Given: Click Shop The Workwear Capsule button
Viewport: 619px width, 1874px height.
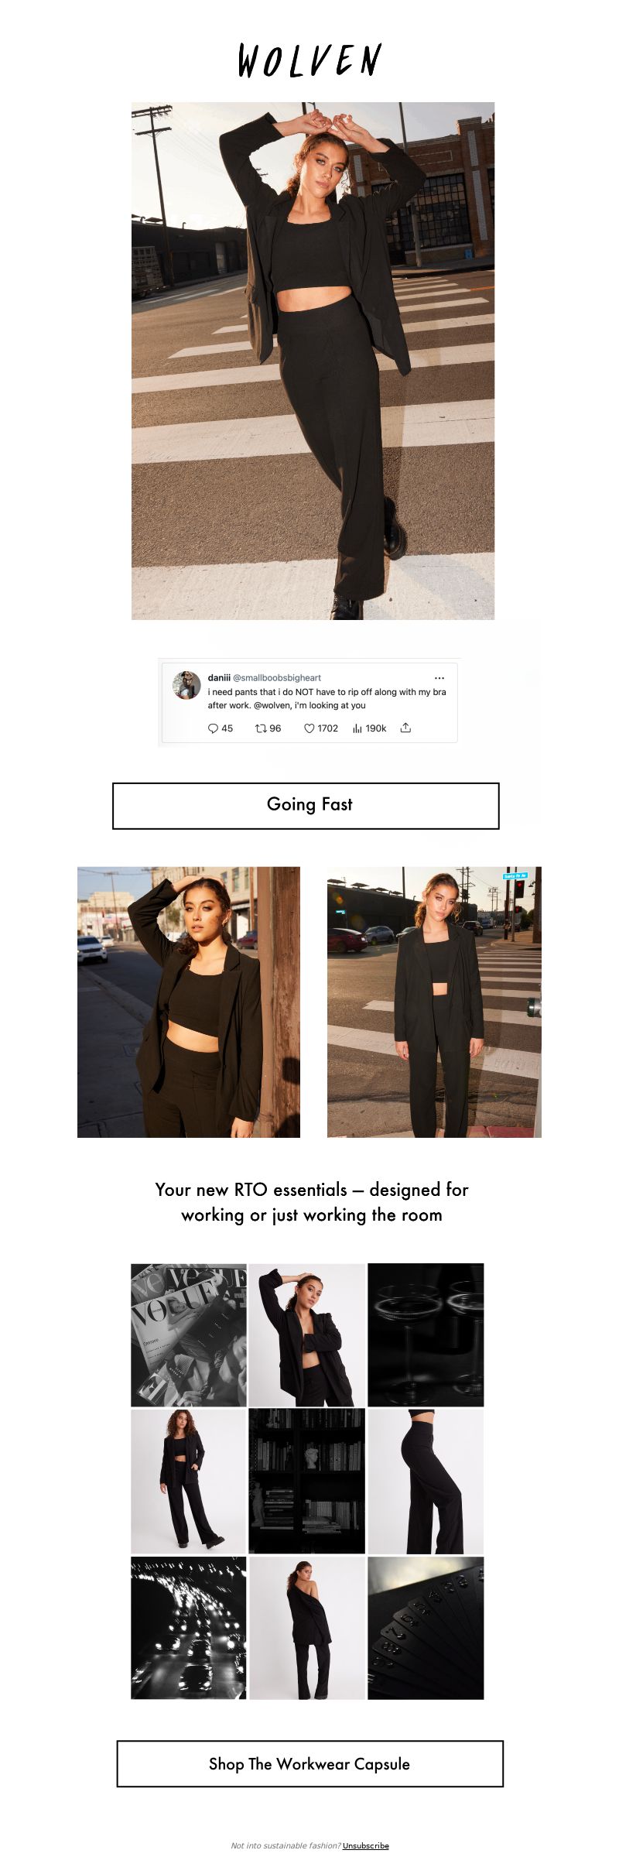Looking at the screenshot, I should [310, 1764].
